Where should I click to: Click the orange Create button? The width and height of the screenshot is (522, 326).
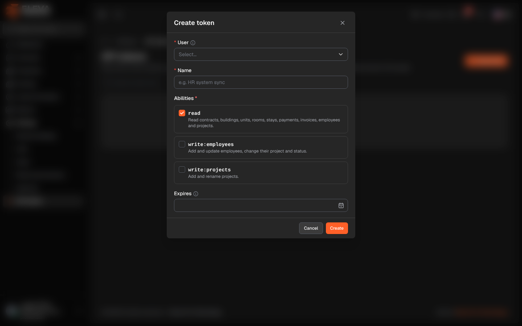pyautogui.click(x=337, y=228)
